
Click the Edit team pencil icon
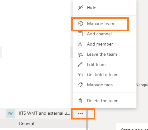coord(80,64)
